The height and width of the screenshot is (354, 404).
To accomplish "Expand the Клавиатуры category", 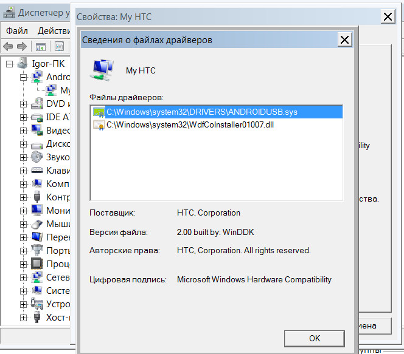I will [23, 171].
